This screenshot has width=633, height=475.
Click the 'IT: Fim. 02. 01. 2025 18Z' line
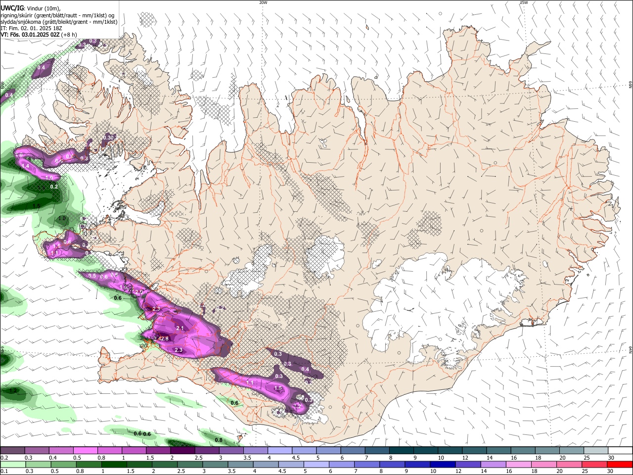coord(31,28)
